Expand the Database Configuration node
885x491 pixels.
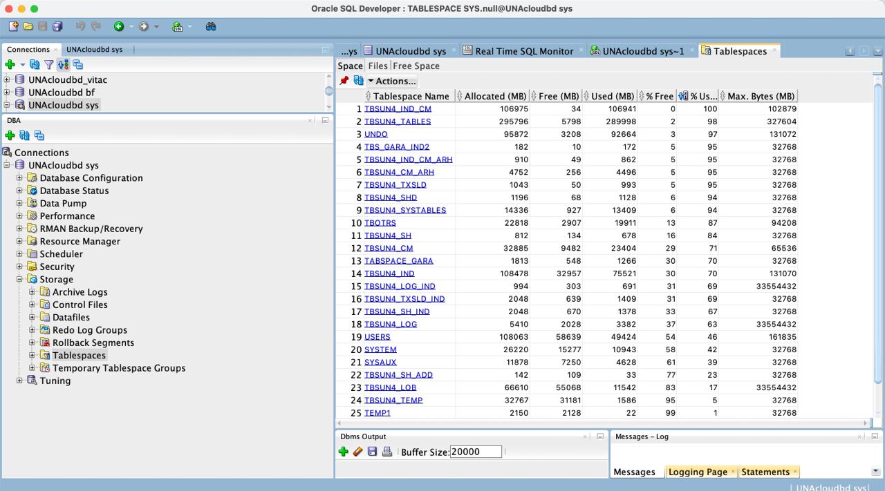(20, 178)
